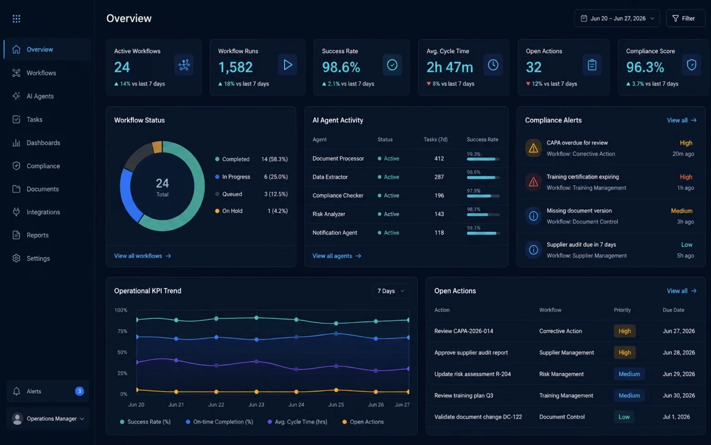
Task: Click the AI Agents sparkle icon
Action: pyautogui.click(x=16, y=96)
